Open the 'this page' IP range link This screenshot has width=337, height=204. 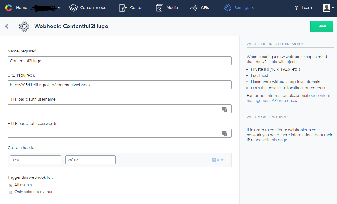point(279,140)
